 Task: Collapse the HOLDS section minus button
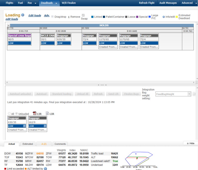(x=9, y=25)
